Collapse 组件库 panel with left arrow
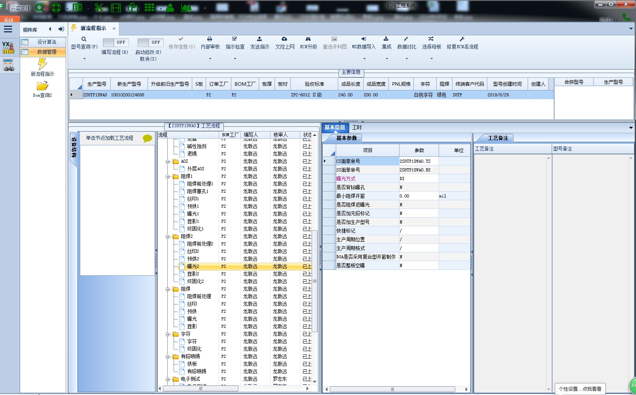Viewport: 636px width, 395px height. (x=50, y=29)
